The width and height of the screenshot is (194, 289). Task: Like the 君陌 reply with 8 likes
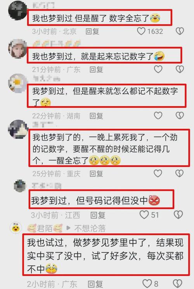[x=147, y=284]
